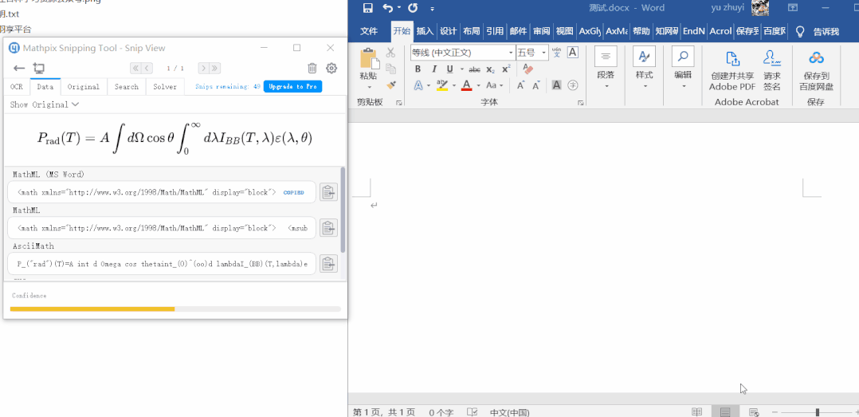Switch to Solver tab in Mathpix
This screenshot has width=859, height=417.
[165, 87]
